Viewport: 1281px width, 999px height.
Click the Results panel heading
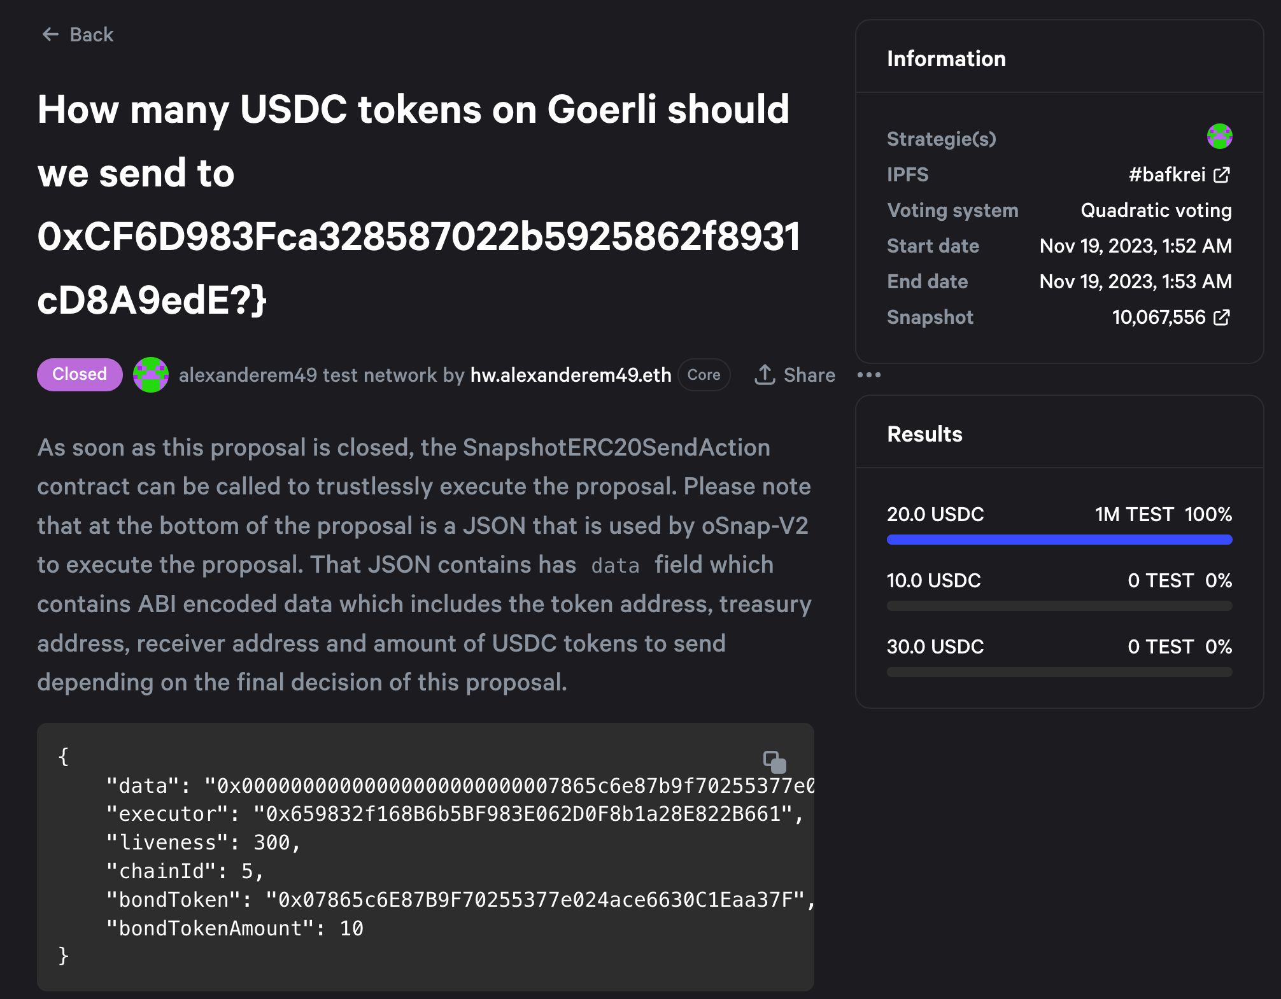924,434
